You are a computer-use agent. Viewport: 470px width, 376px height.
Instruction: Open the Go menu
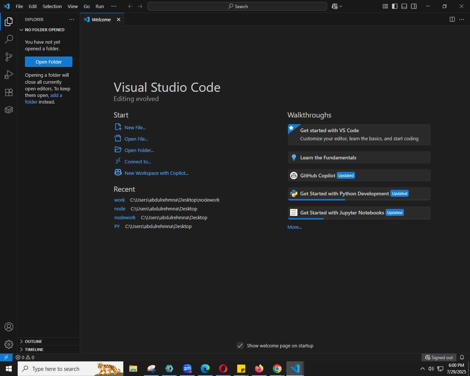pos(87,6)
